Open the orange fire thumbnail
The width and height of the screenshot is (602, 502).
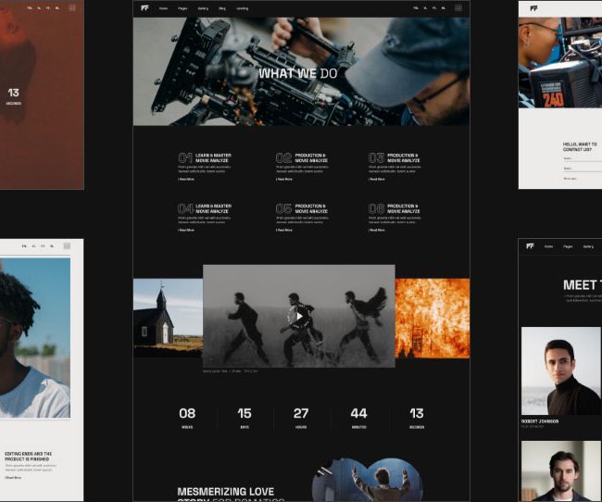point(433,319)
